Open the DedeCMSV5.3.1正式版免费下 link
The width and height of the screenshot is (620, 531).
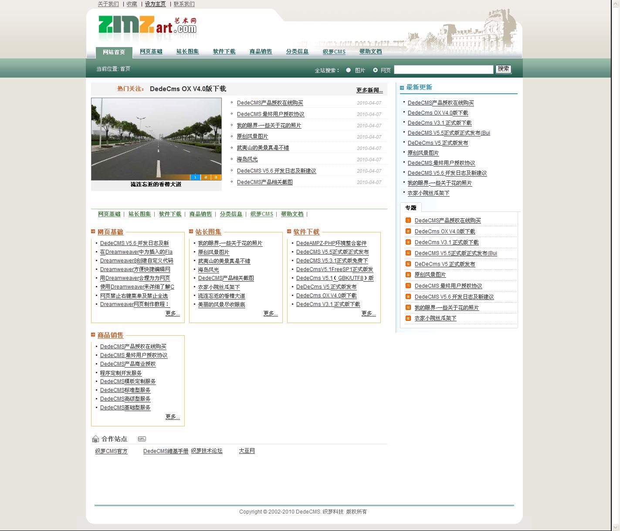pyautogui.click(x=332, y=261)
